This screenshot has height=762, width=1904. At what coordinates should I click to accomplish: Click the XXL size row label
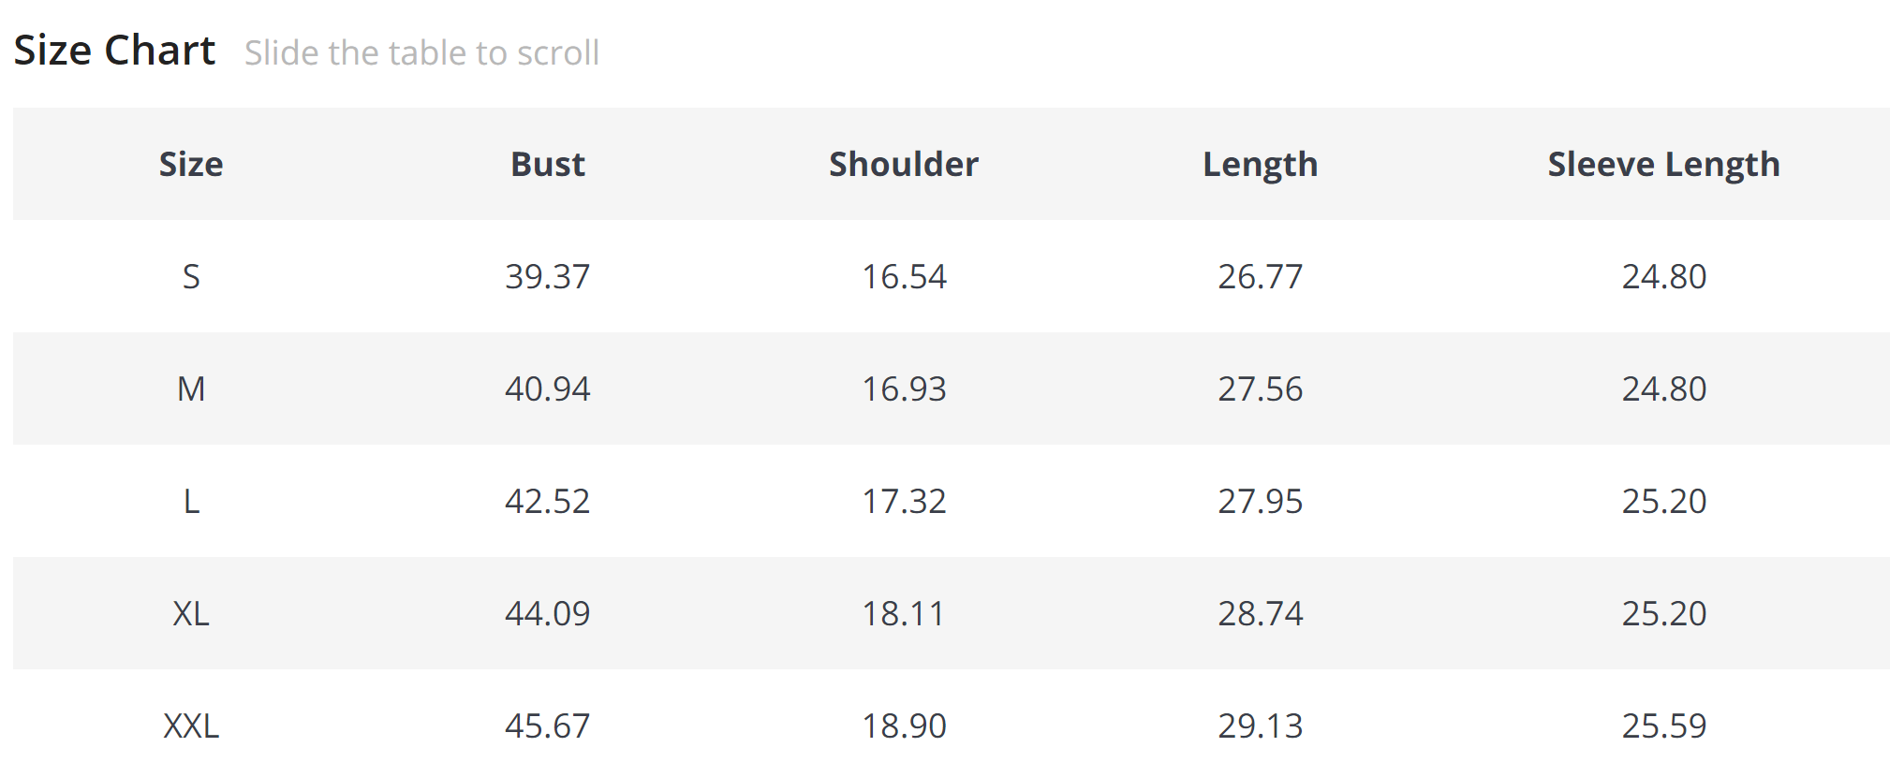(x=191, y=725)
